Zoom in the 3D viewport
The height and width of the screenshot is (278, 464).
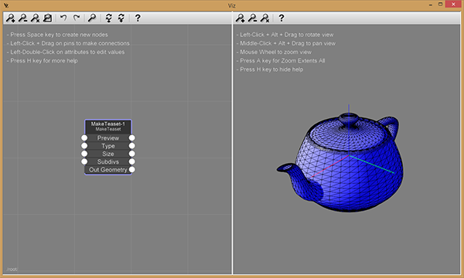240,18
